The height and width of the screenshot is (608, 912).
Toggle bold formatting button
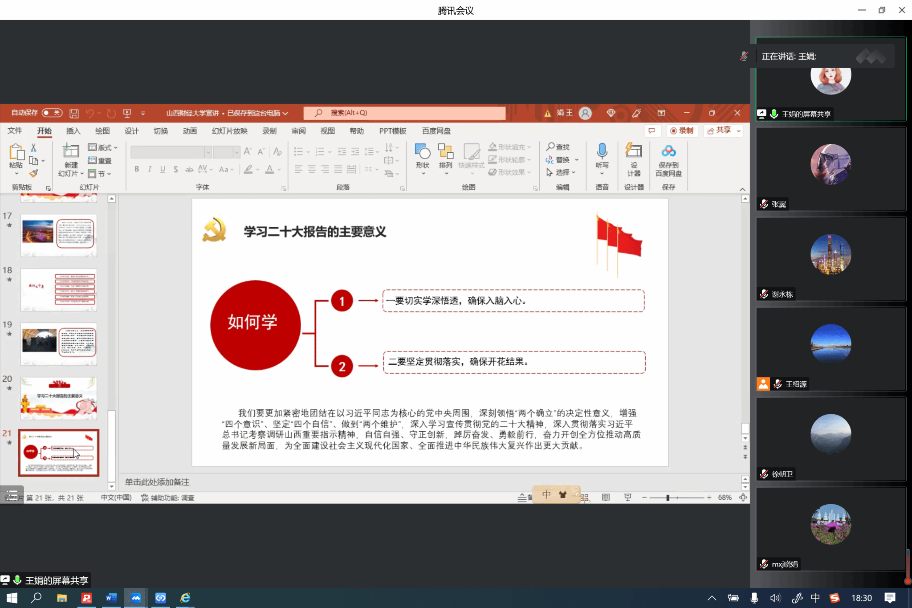coord(137,169)
